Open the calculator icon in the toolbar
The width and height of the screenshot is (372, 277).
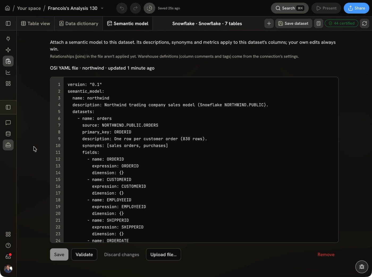point(318,24)
